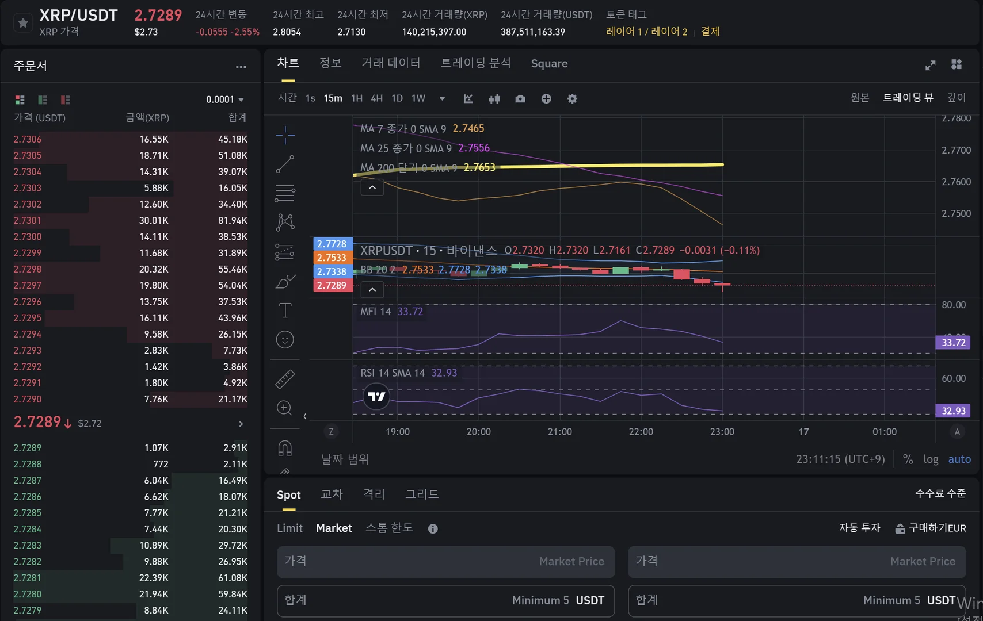Viewport: 983px width, 621px height.
Task: Show only sell orders in order book
Action: click(x=65, y=100)
